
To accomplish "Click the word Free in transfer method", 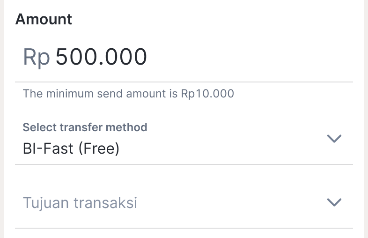I will [98, 149].
